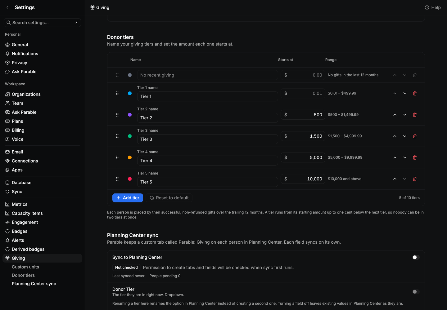Edit the Tier 2 starting amount 500
The image size is (447, 310).
point(303,115)
